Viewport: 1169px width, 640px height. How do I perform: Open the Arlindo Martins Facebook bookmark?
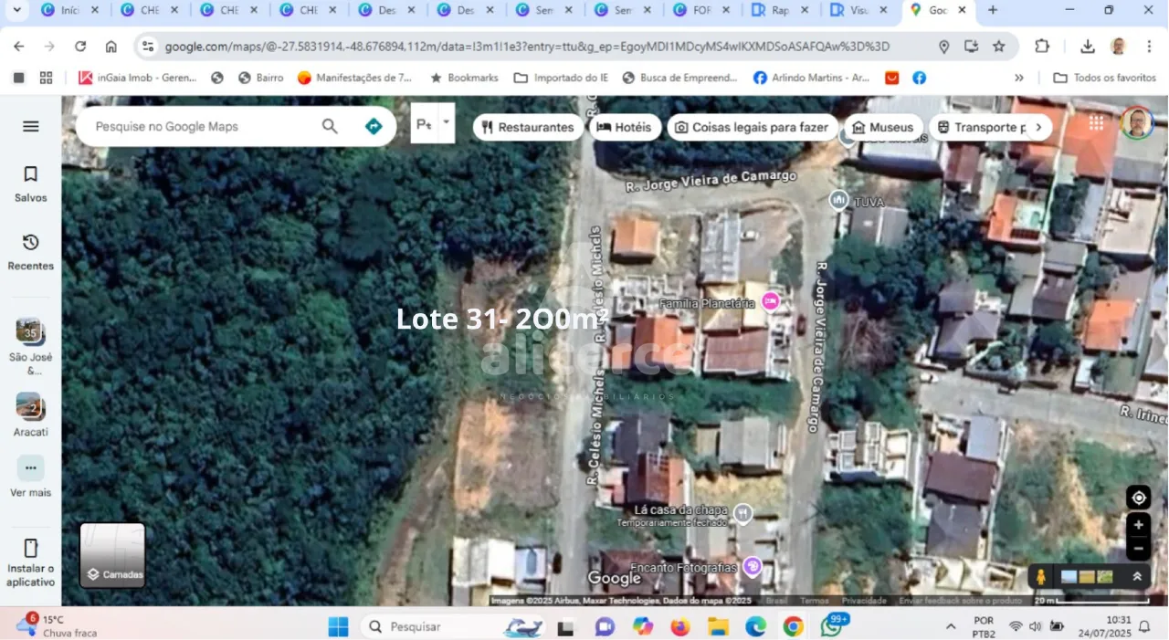811,78
